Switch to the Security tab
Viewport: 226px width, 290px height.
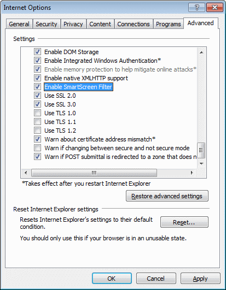[47, 24]
